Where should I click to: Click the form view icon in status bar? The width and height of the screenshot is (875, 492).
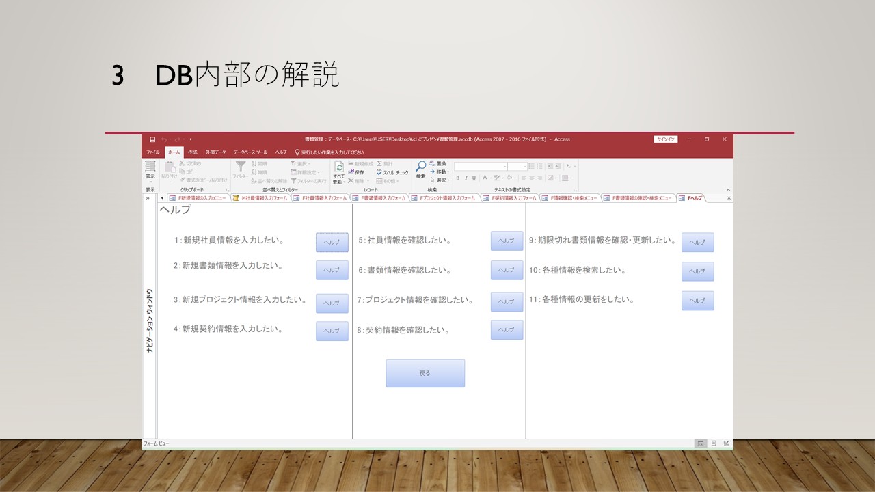(700, 443)
